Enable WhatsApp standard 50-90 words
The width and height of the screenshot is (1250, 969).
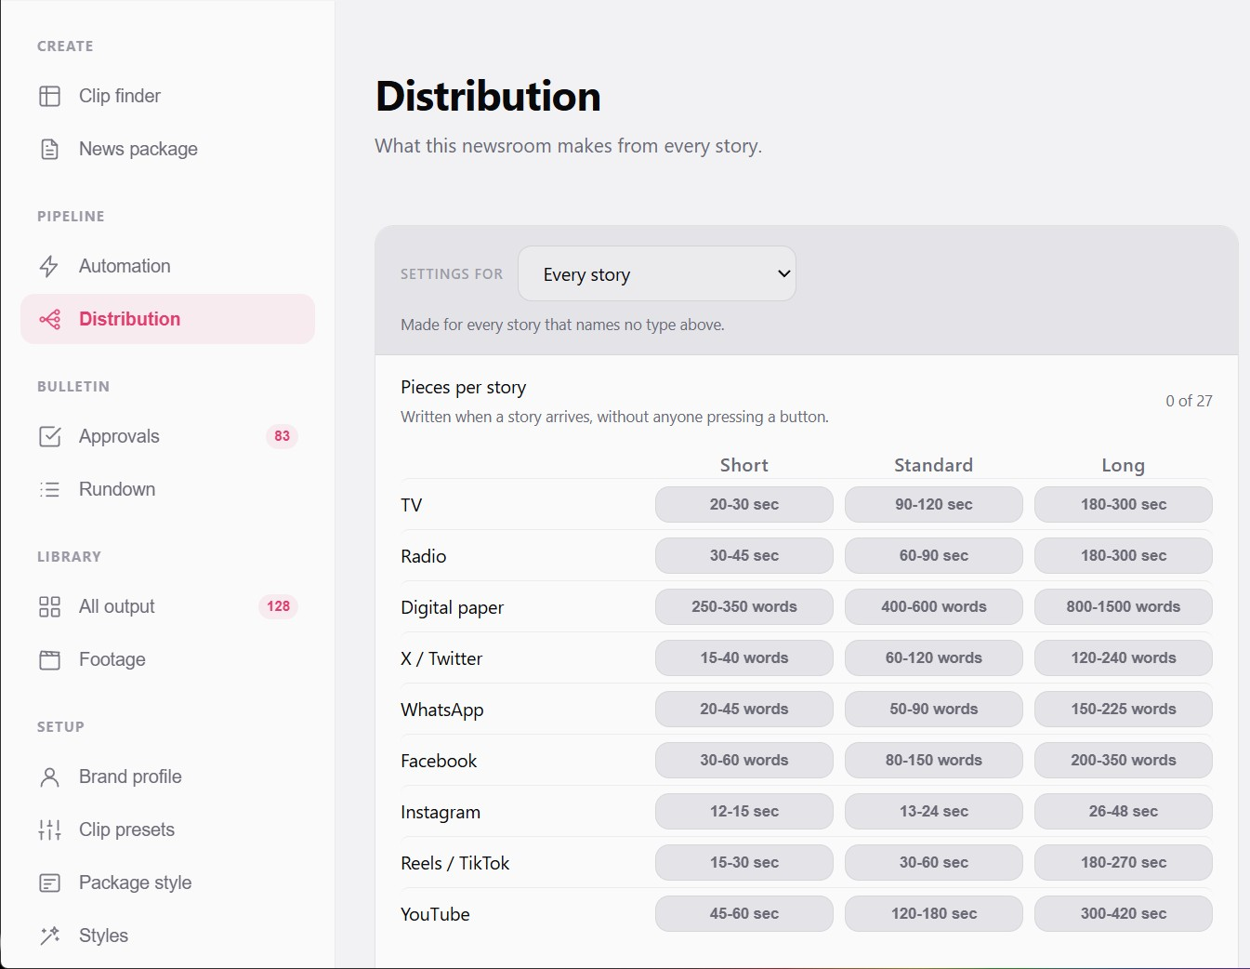[x=934, y=709]
